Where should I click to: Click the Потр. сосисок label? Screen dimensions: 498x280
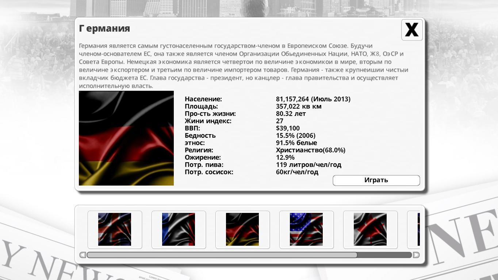coord(209,172)
